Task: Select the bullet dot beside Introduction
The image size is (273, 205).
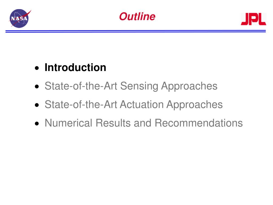Action: pyautogui.click(x=37, y=68)
